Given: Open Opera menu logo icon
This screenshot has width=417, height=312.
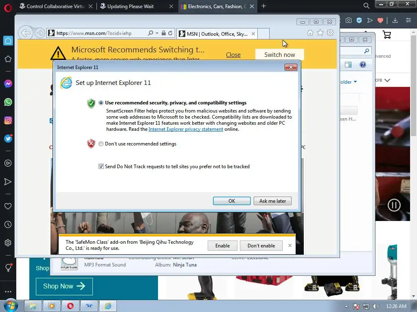Looking at the screenshot, I should 8,8.
